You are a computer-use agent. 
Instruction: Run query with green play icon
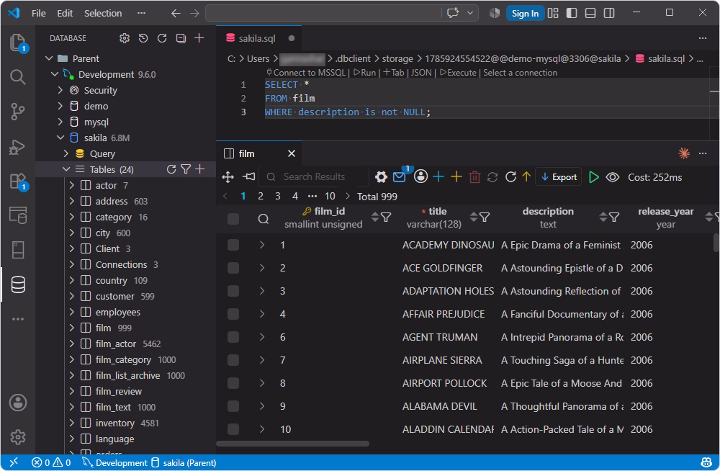coord(594,177)
